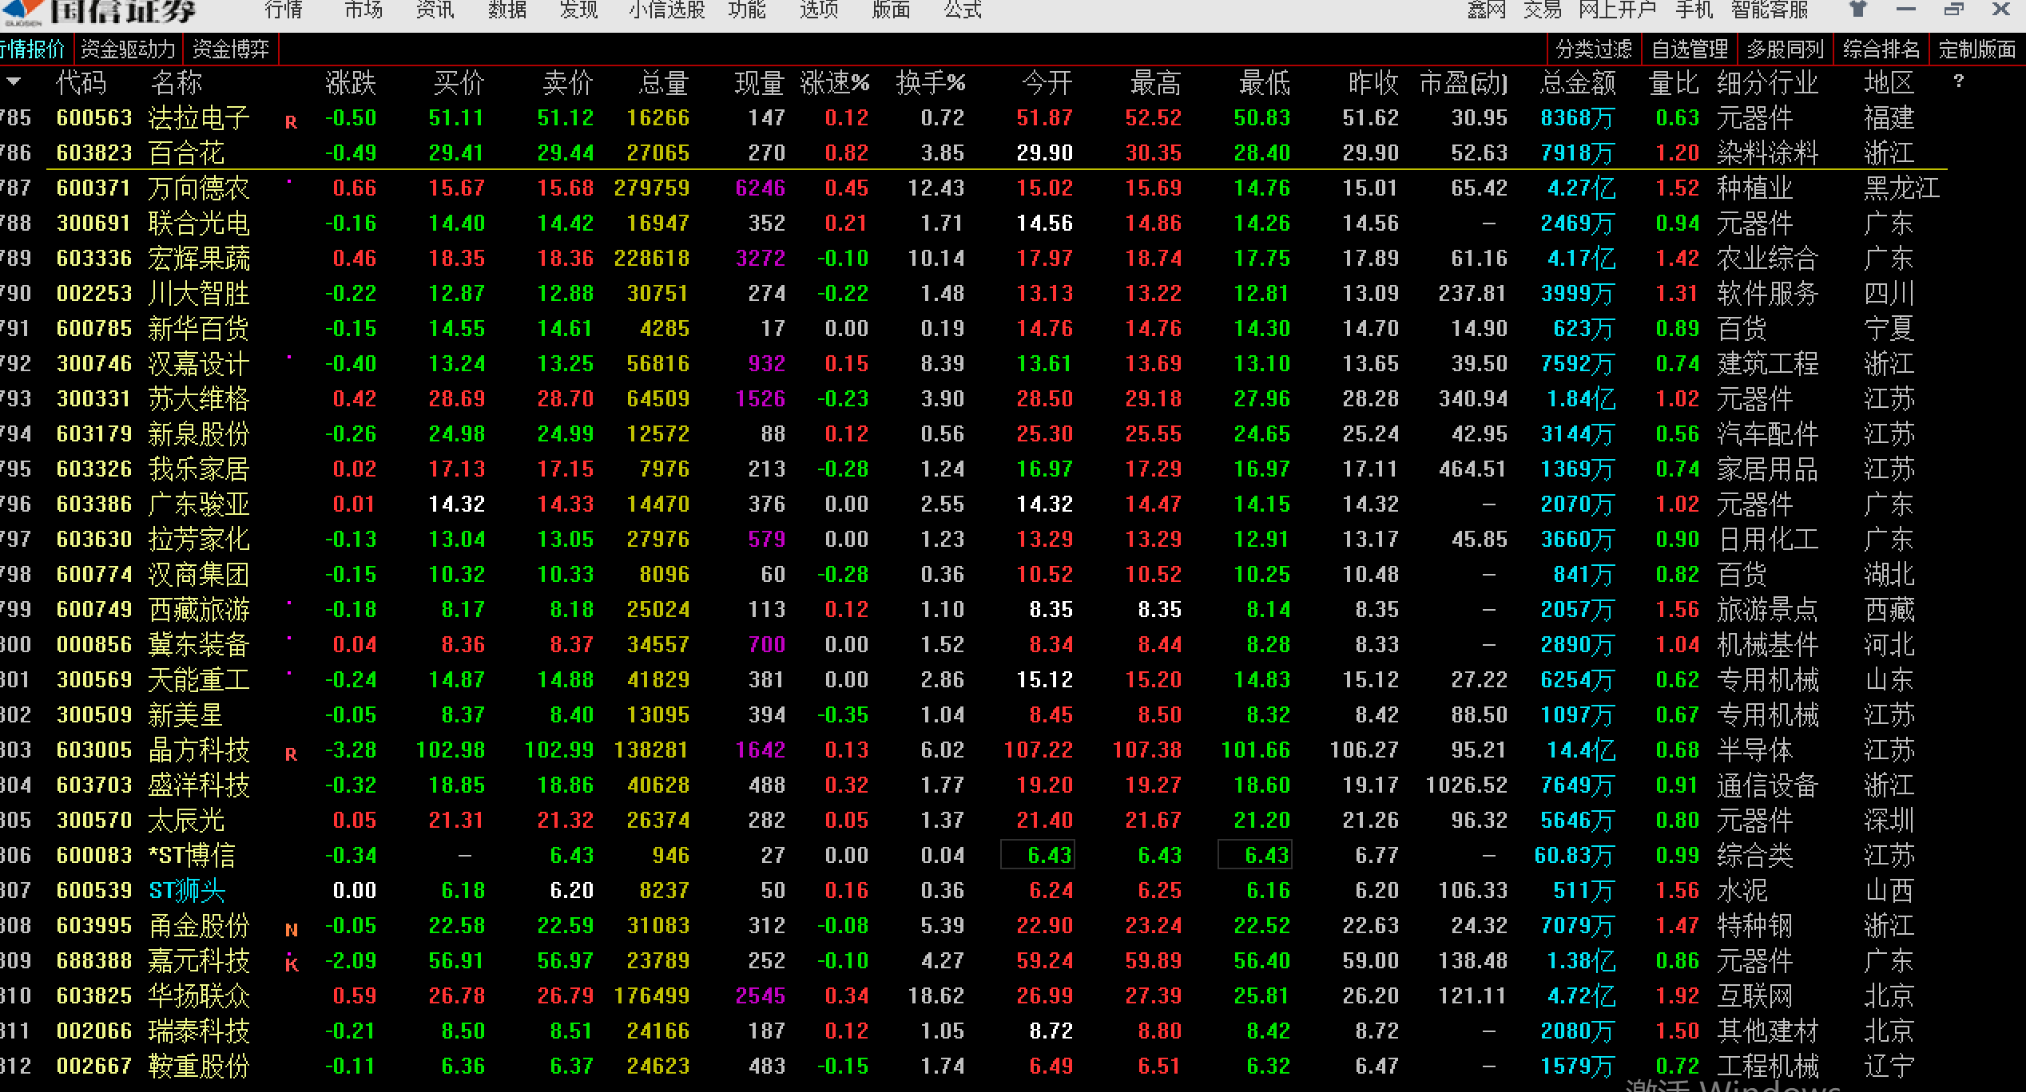This screenshot has width=2026, height=1092.
Task: Sort by the 最高 column header
Action: (x=1156, y=82)
